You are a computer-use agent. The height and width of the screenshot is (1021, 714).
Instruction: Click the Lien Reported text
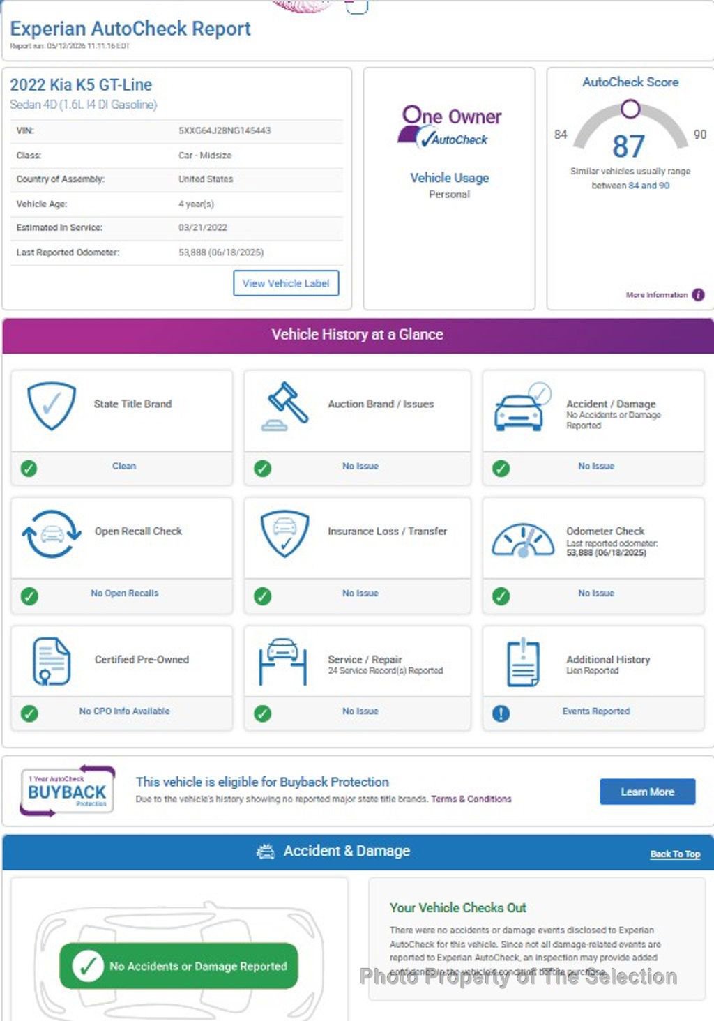[593, 671]
